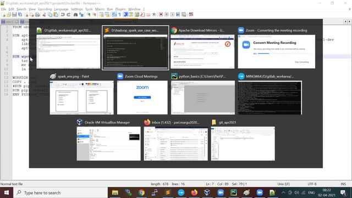Click the Zoom In toolbar icon
Image resolution: width=352 pixels, height=198 pixels.
[89, 15]
